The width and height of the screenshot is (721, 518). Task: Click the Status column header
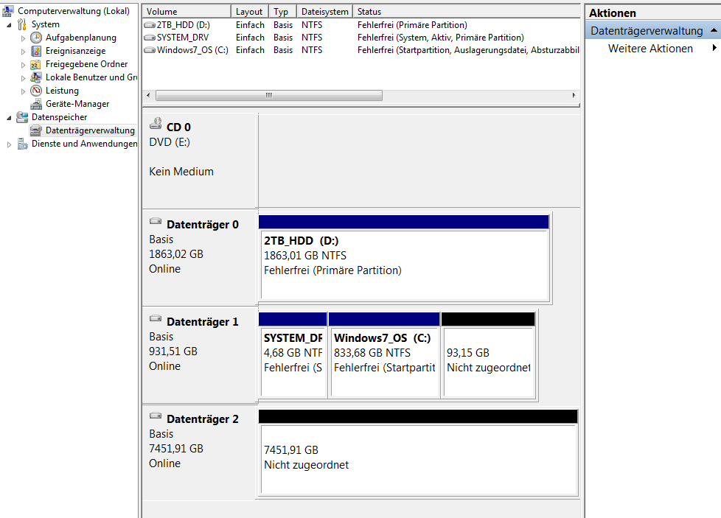pos(467,12)
